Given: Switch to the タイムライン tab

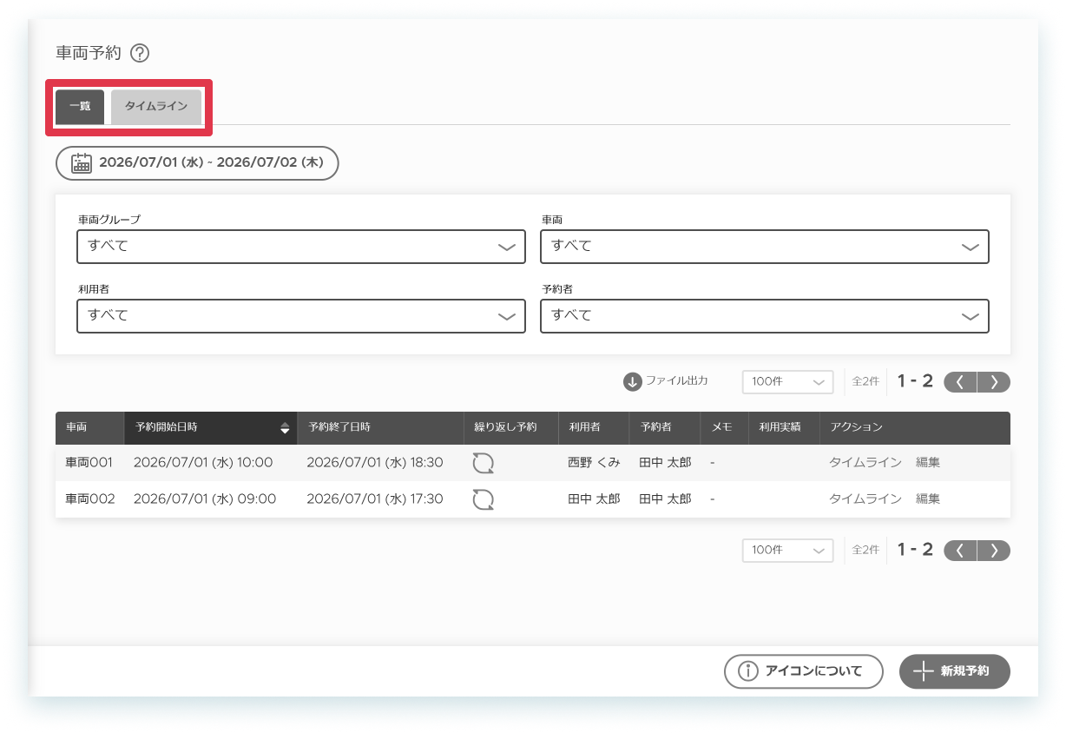Looking at the screenshot, I should [156, 107].
